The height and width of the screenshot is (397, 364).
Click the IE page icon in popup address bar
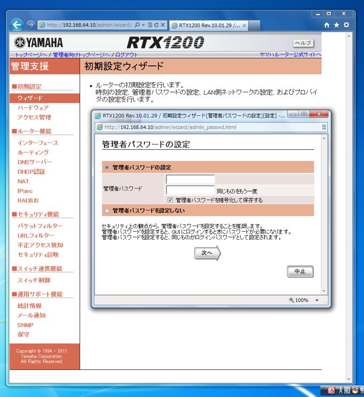[x=100, y=127]
